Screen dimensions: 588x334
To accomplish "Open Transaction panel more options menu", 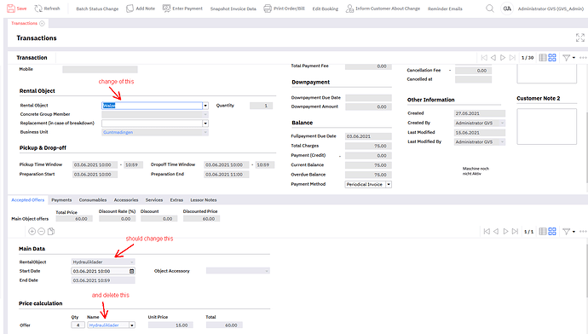I will [x=583, y=58].
